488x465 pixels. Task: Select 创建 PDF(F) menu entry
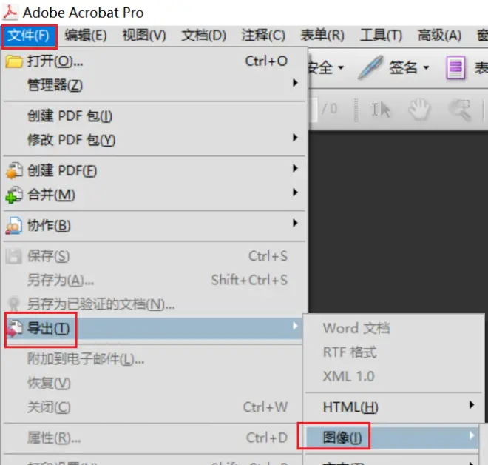click(x=154, y=171)
